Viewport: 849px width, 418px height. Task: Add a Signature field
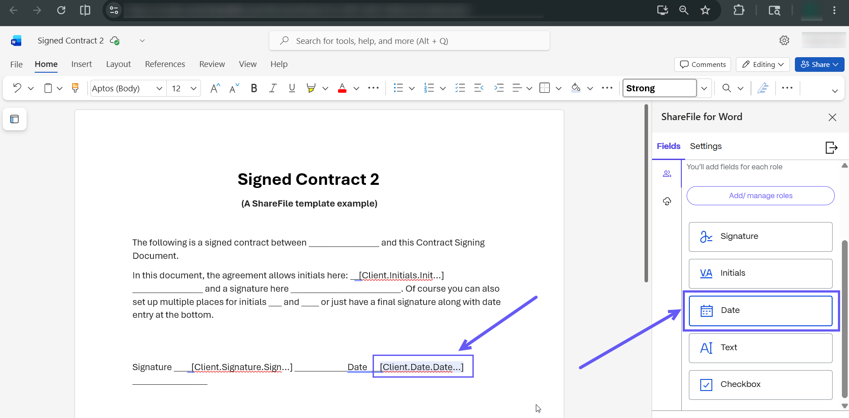point(761,237)
